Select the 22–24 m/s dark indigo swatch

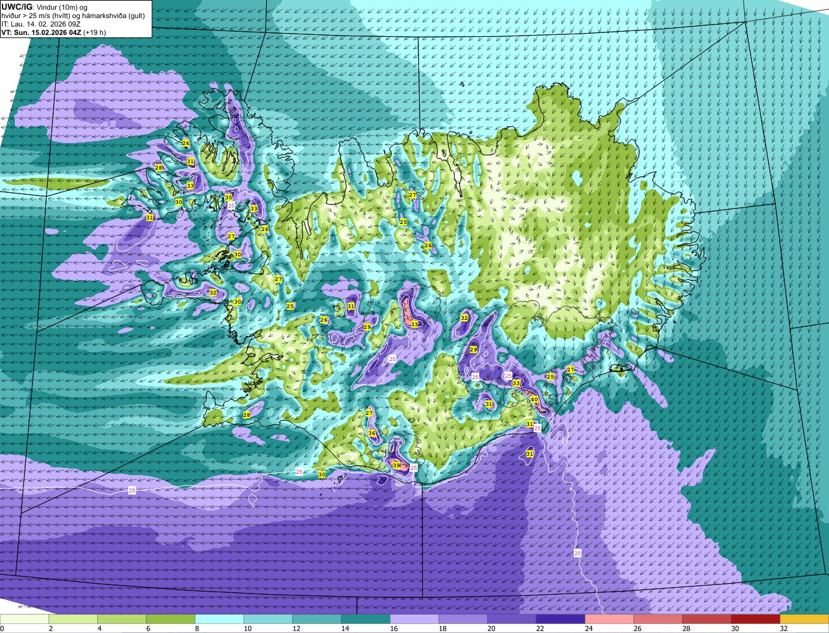tap(561, 619)
